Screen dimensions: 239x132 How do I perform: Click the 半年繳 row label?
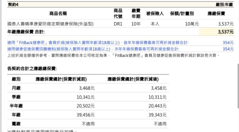point(16,106)
